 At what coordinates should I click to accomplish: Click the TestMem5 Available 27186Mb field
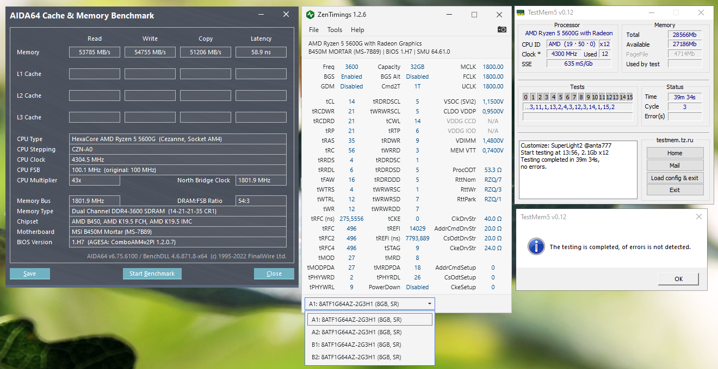684,44
